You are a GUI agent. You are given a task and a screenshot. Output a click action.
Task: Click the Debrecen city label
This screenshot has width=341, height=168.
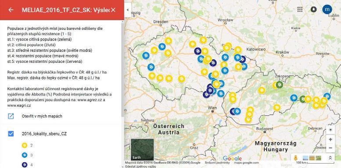click(315, 128)
